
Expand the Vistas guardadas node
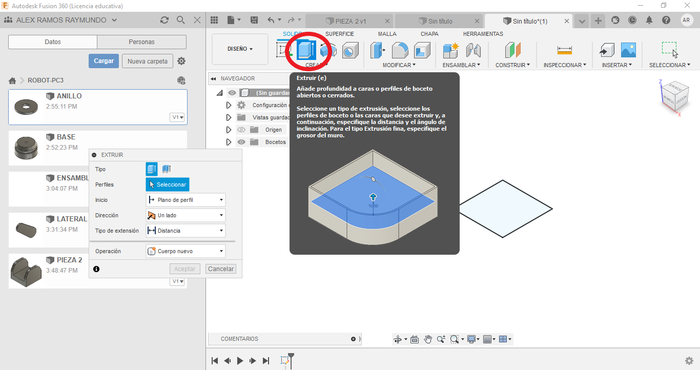[x=229, y=117]
